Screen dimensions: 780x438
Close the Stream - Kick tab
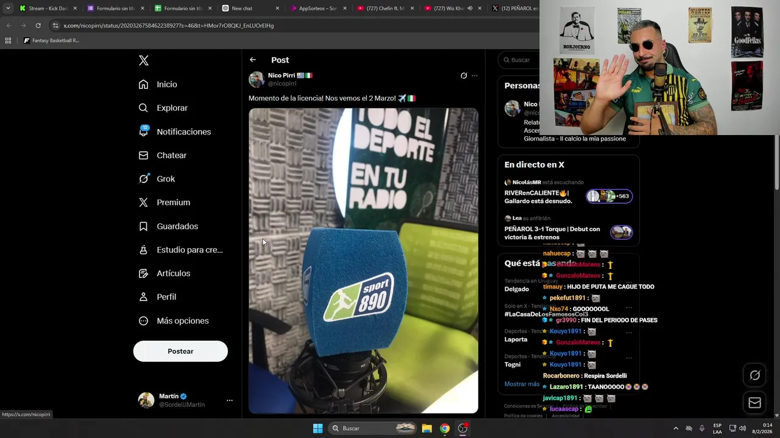[x=76, y=9]
